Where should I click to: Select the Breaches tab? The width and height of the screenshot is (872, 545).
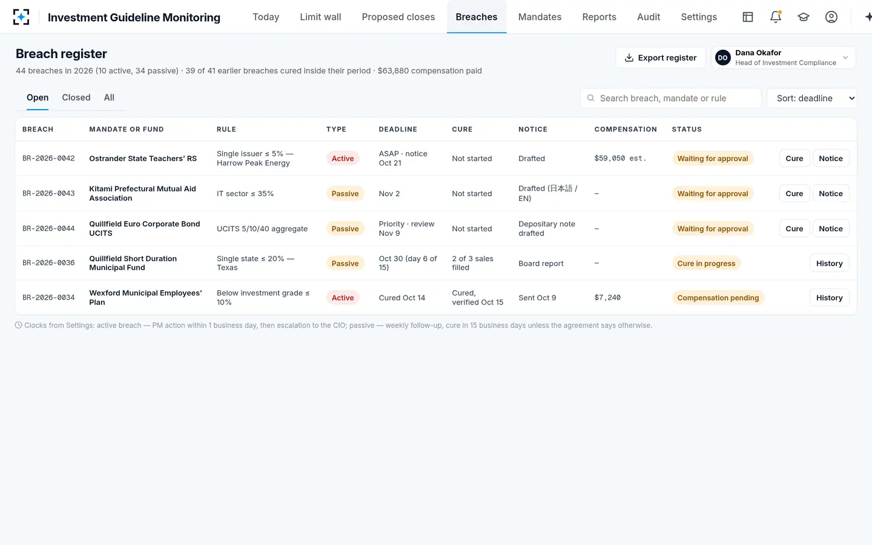click(477, 17)
